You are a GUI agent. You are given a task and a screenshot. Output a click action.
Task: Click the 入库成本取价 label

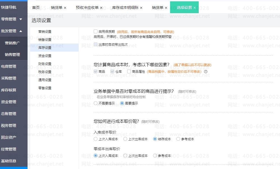105,132
